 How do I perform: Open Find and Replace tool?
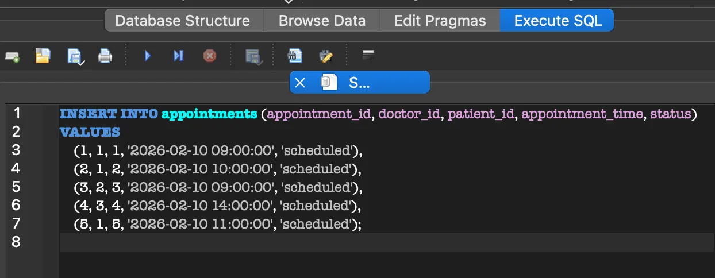pyautogui.click(x=326, y=56)
